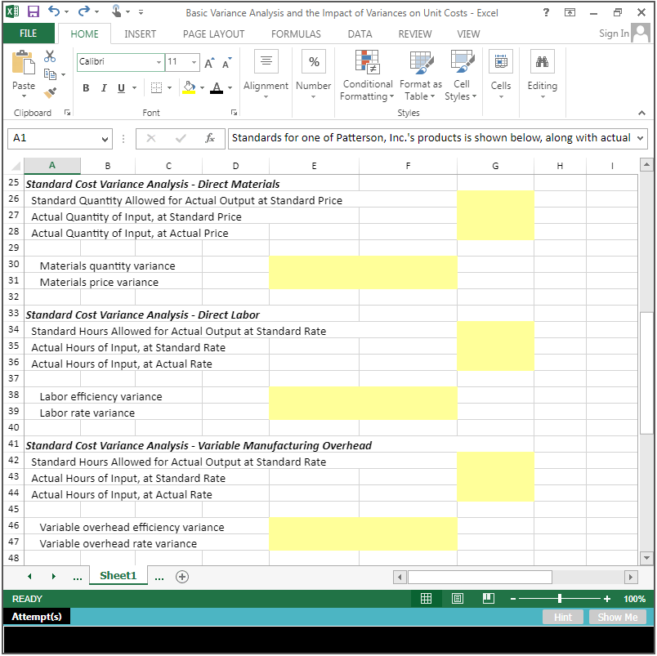Click the Copy icon
This screenshot has width=657, height=656.
click(50, 74)
